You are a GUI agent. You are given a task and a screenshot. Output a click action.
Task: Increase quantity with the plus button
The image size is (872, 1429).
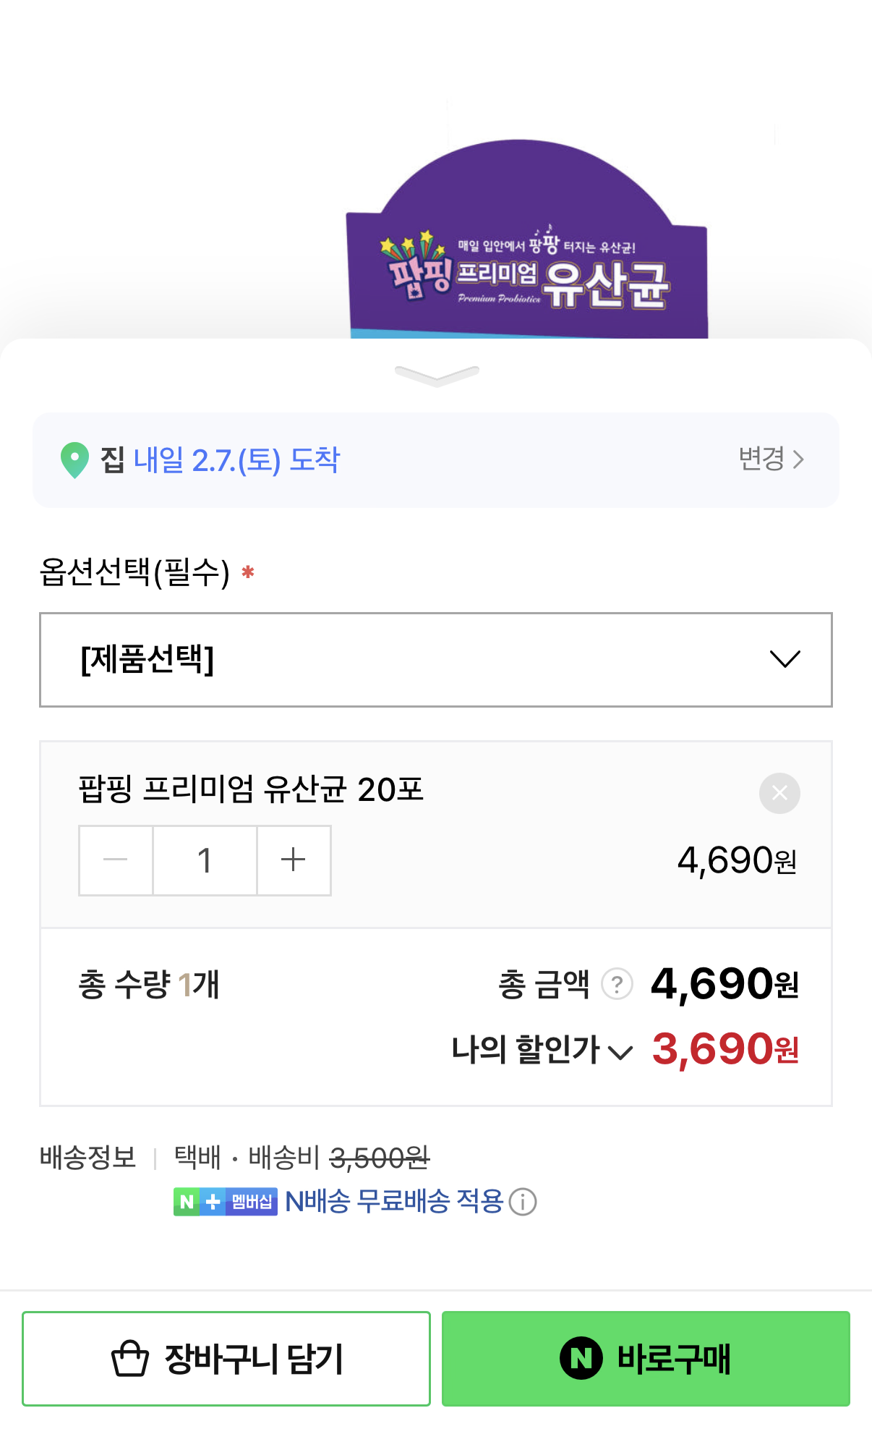[x=294, y=860]
